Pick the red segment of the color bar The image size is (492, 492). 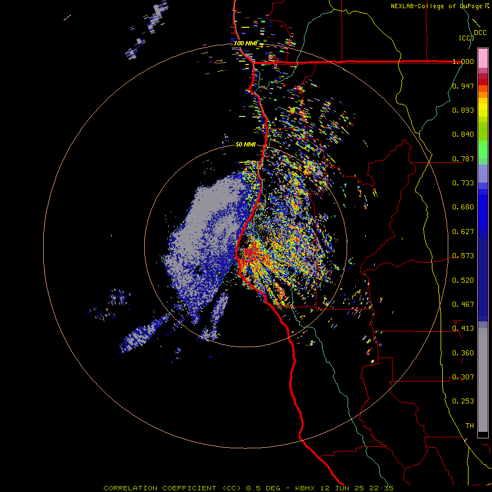(x=483, y=82)
